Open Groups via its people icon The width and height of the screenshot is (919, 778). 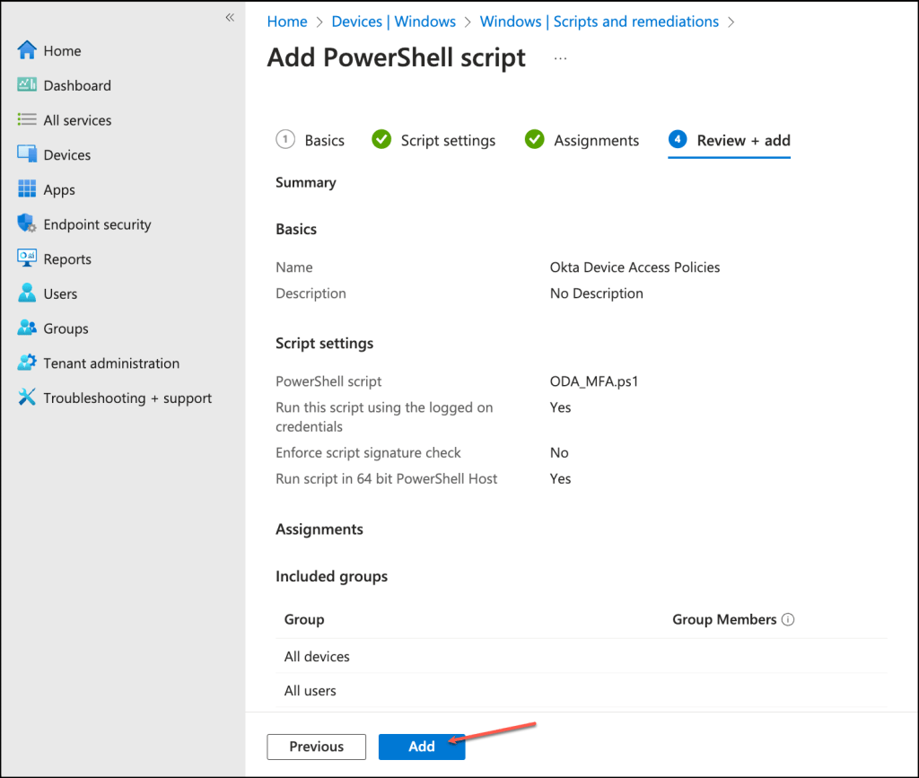[x=27, y=328]
